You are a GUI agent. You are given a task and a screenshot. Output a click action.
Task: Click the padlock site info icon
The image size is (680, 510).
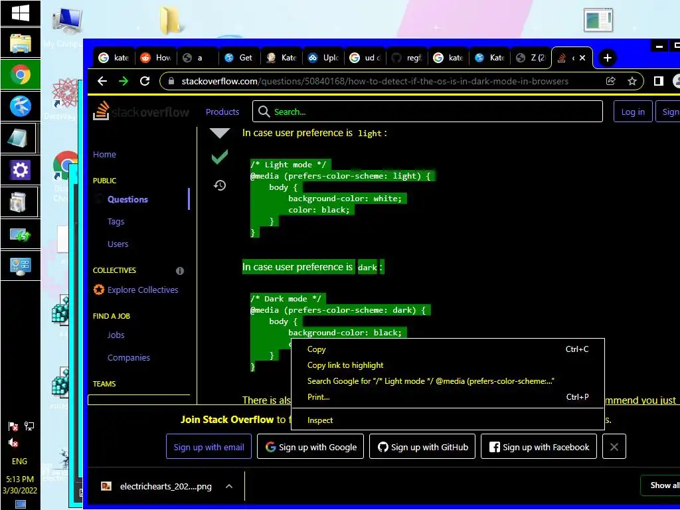[x=171, y=81]
